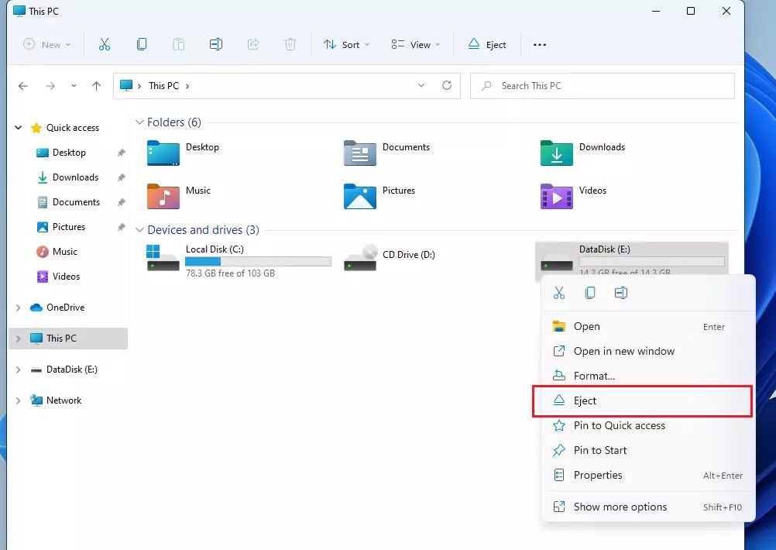The image size is (776, 550).
Task: Choose Format... in the context menu
Action: click(593, 376)
